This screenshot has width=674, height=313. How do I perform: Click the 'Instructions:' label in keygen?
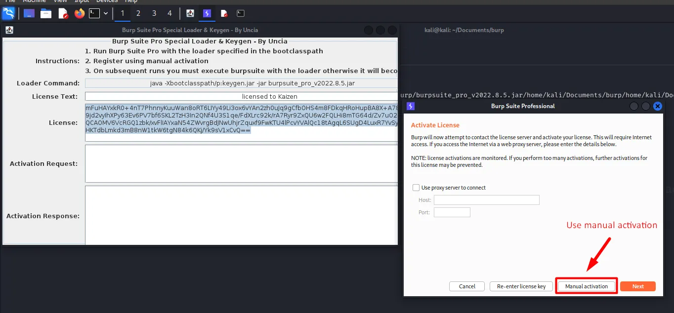tap(57, 61)
